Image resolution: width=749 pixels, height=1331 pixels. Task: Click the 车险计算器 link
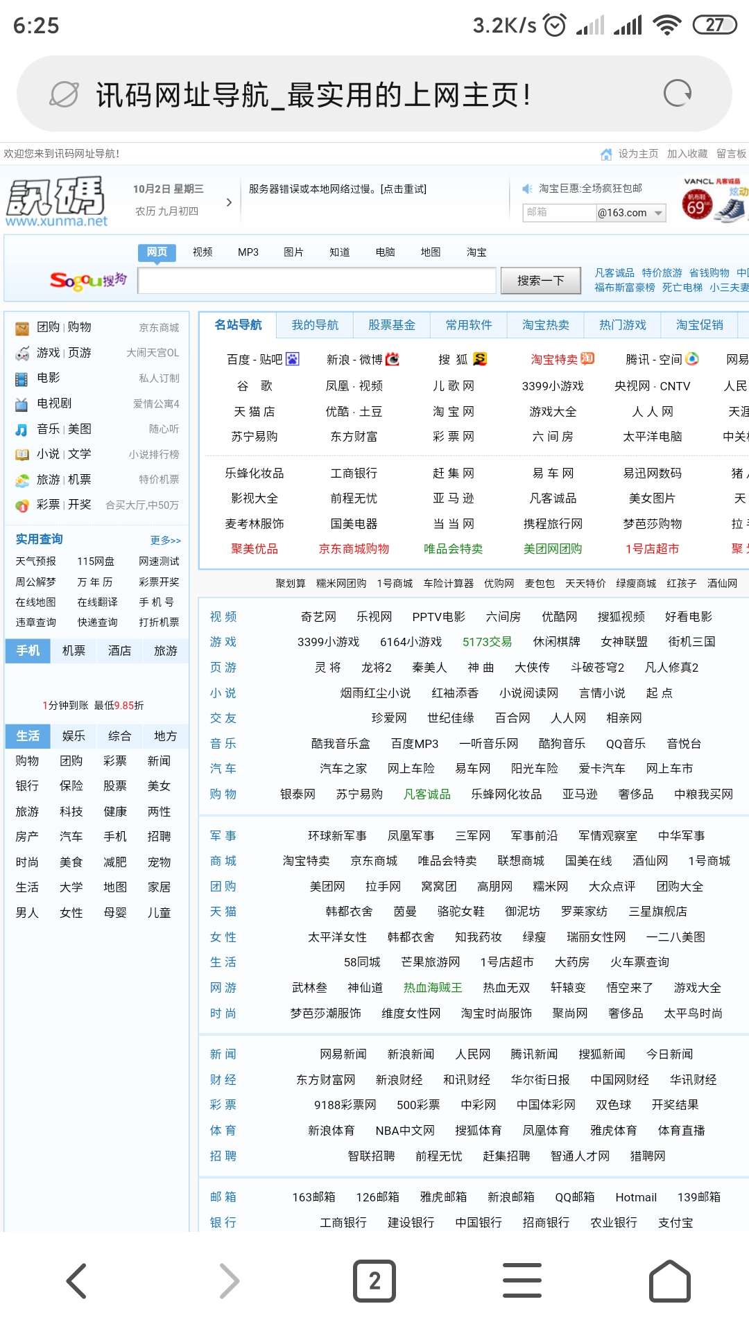click(449, 584)
